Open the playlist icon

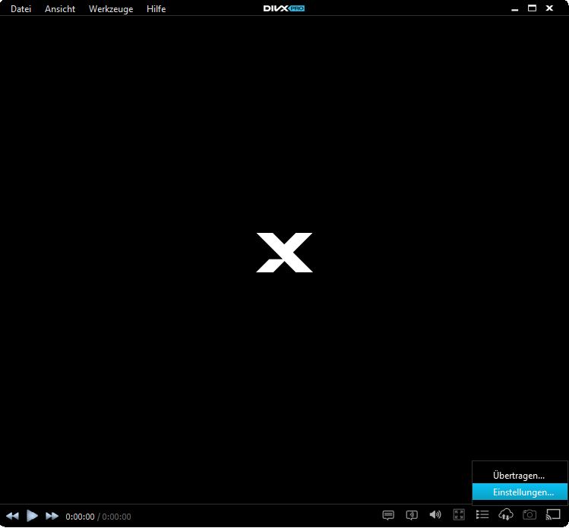[482, 515]
